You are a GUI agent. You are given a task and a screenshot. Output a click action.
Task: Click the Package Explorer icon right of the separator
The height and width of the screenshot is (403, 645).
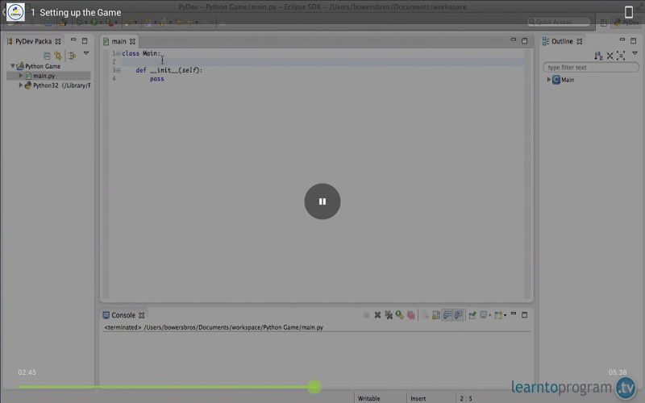tap(72, 56)
